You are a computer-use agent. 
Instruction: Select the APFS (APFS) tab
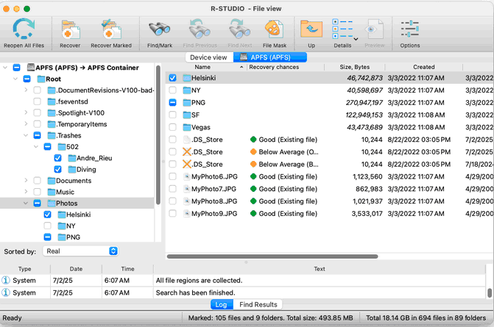(x=270, y=57)
